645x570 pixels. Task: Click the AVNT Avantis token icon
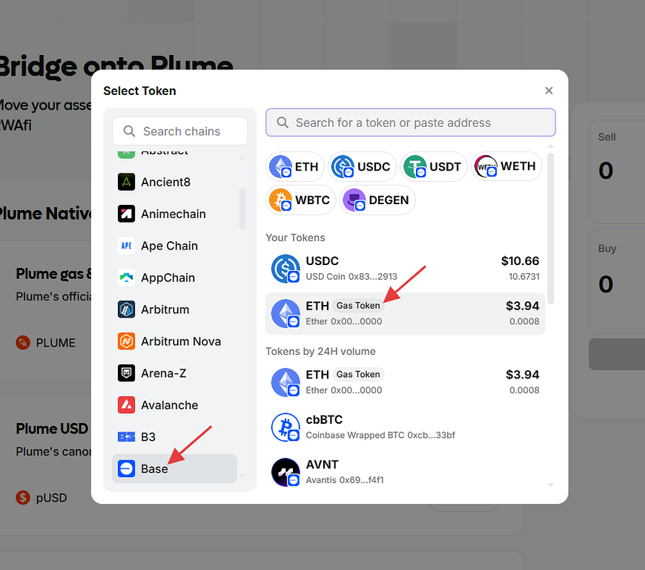click(x=285, y=472)
